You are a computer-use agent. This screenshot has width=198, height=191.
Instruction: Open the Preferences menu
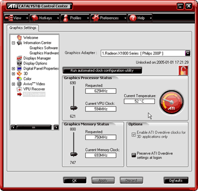point(109,18)
